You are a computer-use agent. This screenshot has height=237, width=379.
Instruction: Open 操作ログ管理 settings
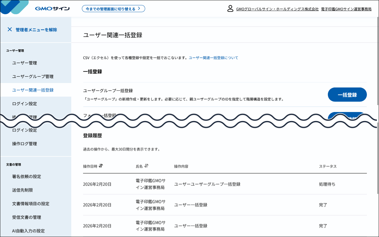pyautogui.click(x=24, y=144)
